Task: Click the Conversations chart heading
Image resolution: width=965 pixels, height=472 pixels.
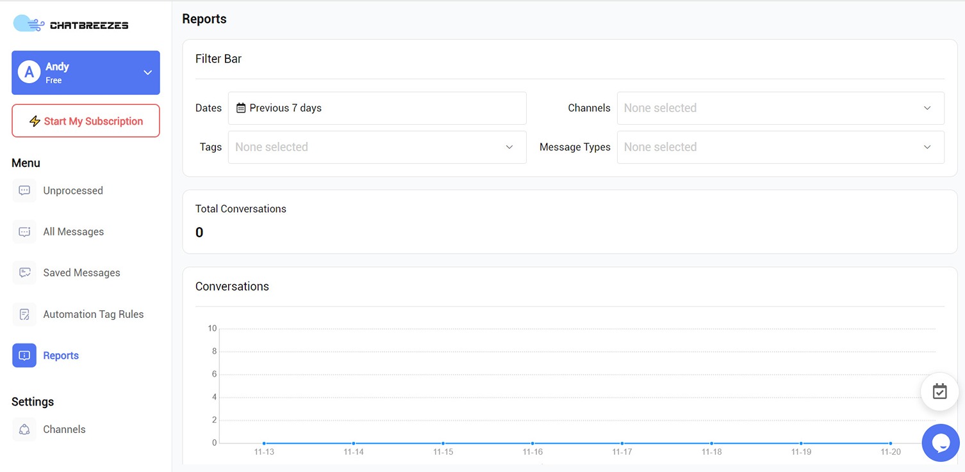Action: (x=232, y=287)
